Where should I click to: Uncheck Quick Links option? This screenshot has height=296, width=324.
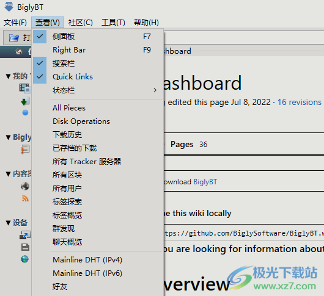coord(97,77)
